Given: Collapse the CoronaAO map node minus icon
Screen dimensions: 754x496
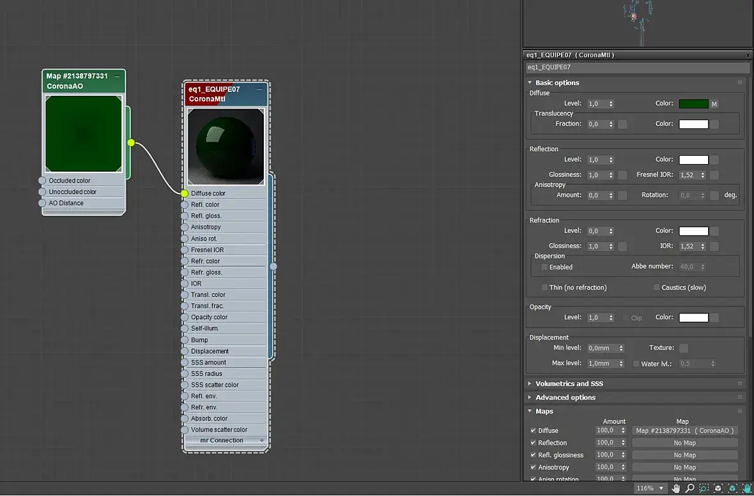Looking at the screenshot, I should (117, 76).
